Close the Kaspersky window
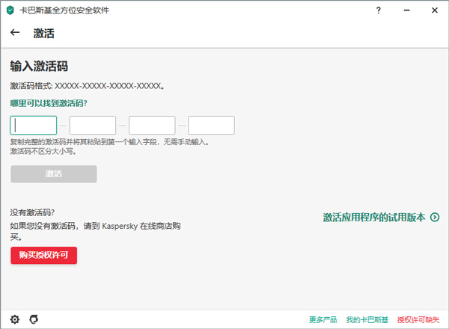The image size is (449, 329). pos(434,10)
